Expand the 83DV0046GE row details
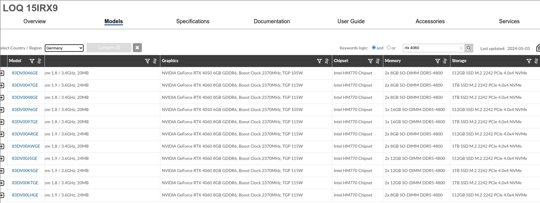Viewport: 540px width, 203px height. coord(2,73)
